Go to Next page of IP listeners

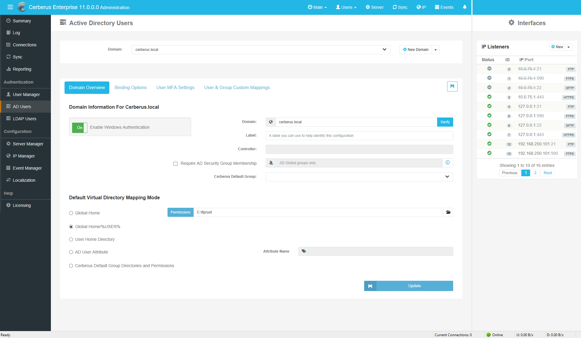[548, 173]
